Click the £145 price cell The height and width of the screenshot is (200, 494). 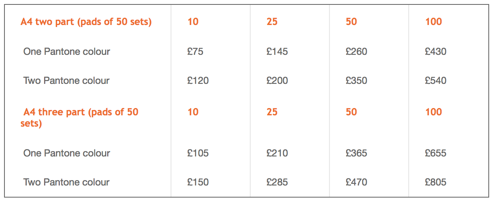pyautogui.click(x=277, y=52)
